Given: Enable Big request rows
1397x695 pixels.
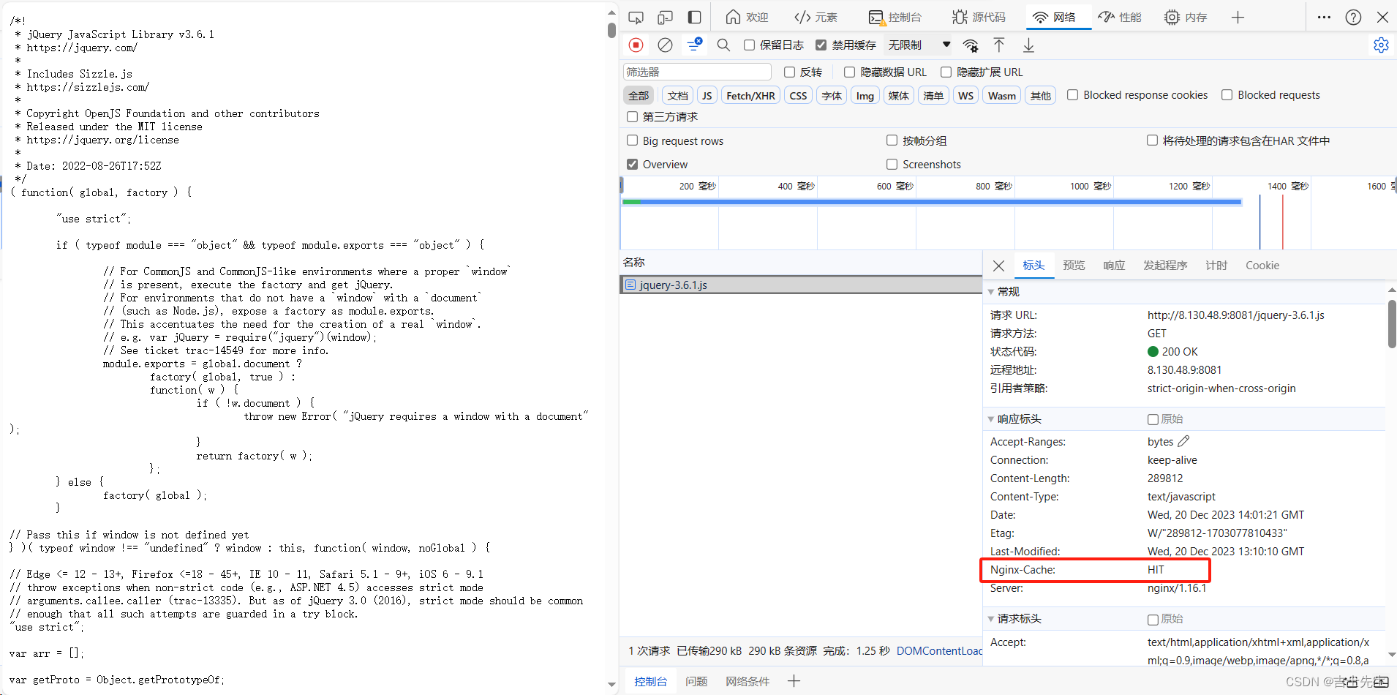Looking at the screenshot, I should (632, 140).
